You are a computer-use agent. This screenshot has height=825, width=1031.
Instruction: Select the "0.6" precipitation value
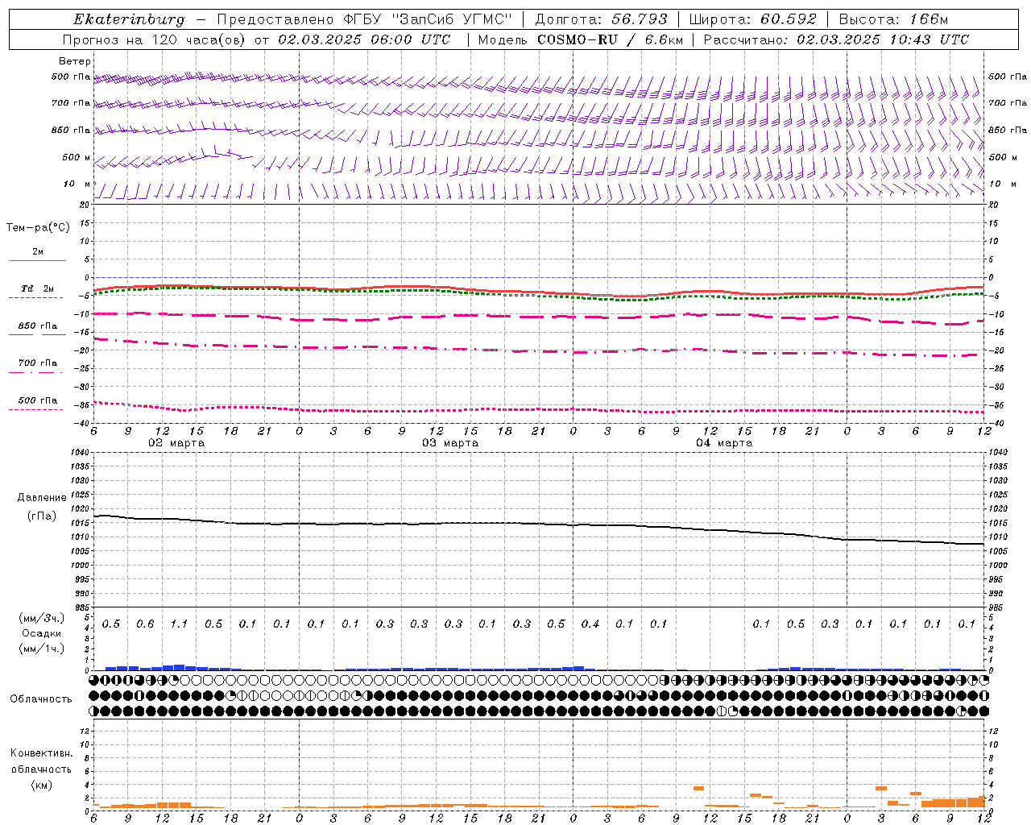click(x=145, y=624)
